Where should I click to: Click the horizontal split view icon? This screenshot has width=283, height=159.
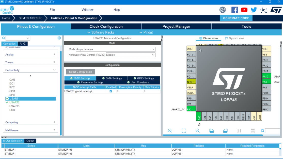click(253, 131)
